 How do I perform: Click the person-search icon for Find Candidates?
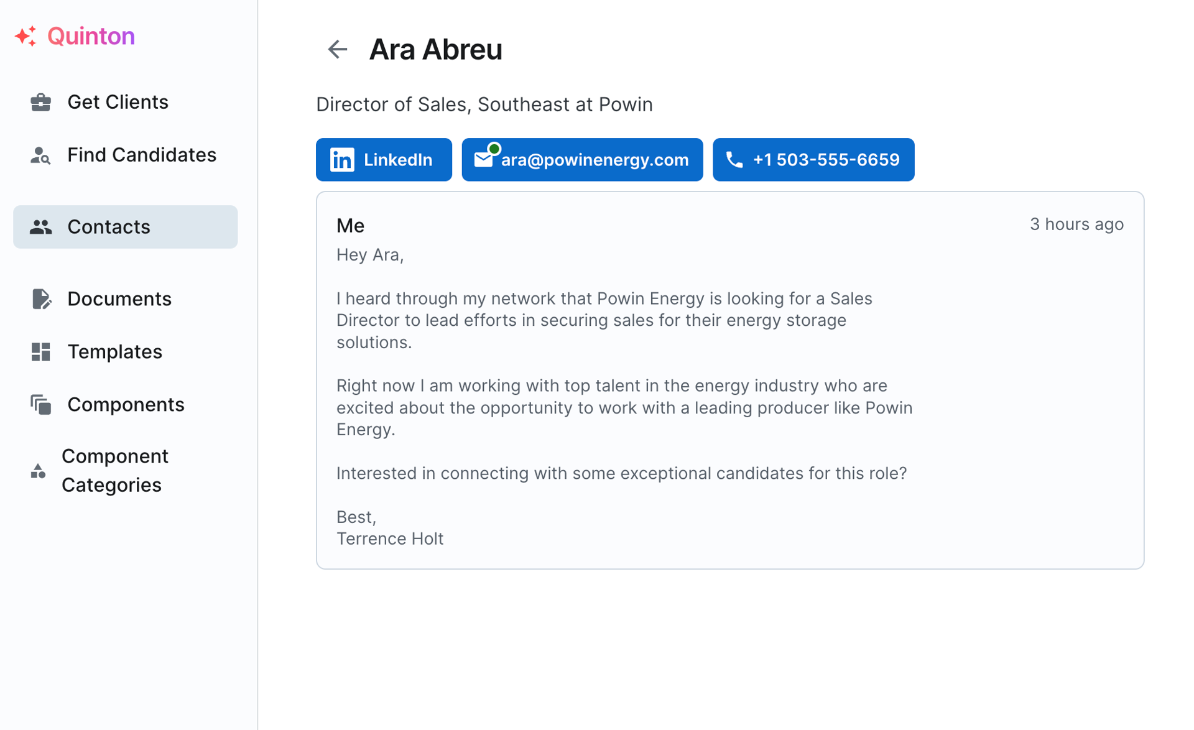coord(41,155)
